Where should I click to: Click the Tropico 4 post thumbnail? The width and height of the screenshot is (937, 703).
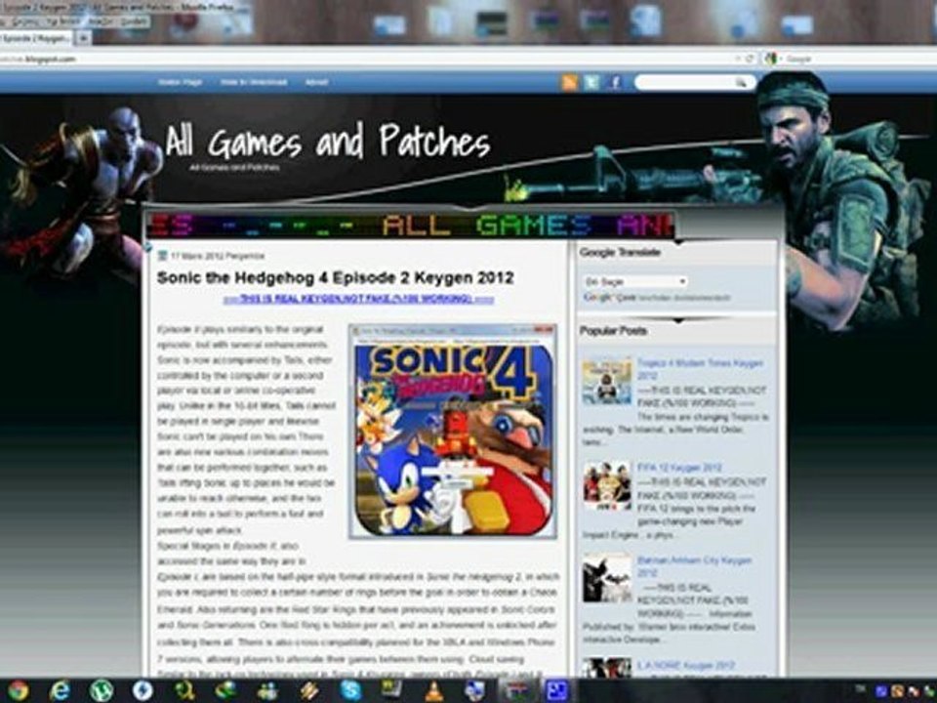coord(607,382)
